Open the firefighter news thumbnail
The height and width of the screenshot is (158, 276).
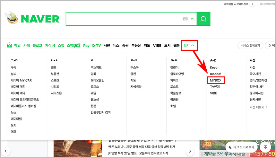tap(78, 149)
